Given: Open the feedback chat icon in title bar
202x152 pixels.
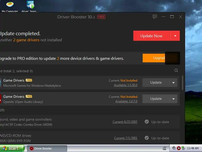Looking at the screenshot, I should pos(155,17).
